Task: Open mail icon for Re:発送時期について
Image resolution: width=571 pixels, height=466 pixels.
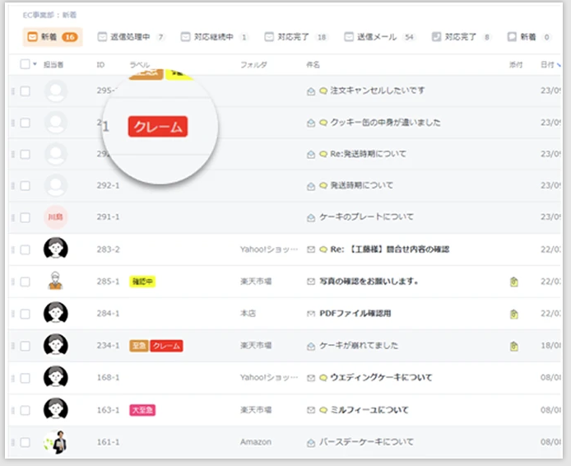Action: click(x=311, y=155)
